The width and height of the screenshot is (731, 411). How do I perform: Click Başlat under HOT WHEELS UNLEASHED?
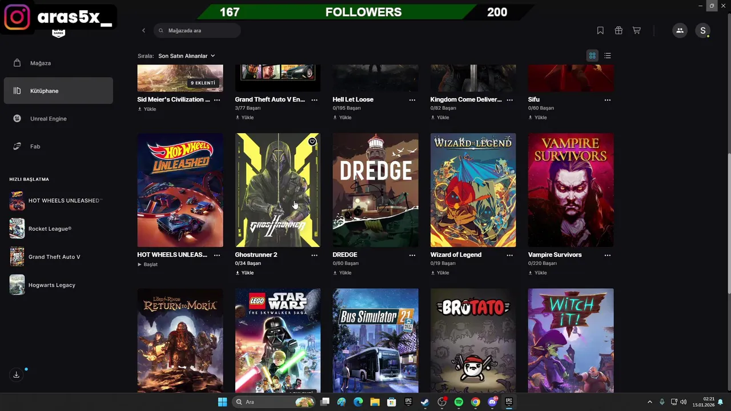147,264
